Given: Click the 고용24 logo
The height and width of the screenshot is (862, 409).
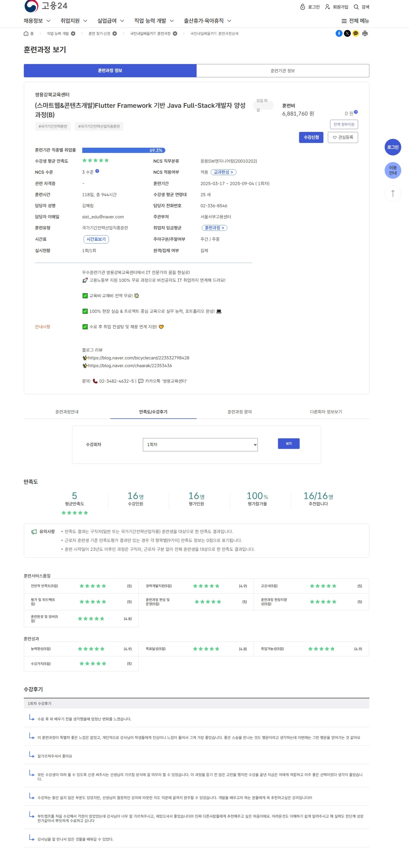Looking at the screenshot, I should coord(46,6).
